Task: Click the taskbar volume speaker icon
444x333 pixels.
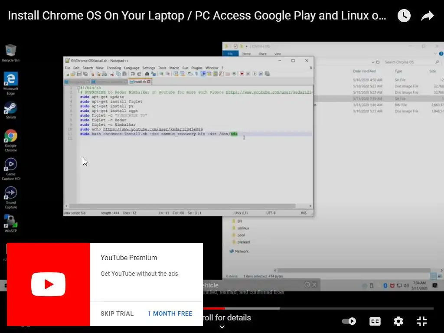Action: 406,285
